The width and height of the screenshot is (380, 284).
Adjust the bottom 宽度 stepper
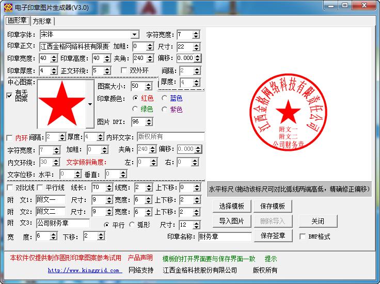pos(53,236)
